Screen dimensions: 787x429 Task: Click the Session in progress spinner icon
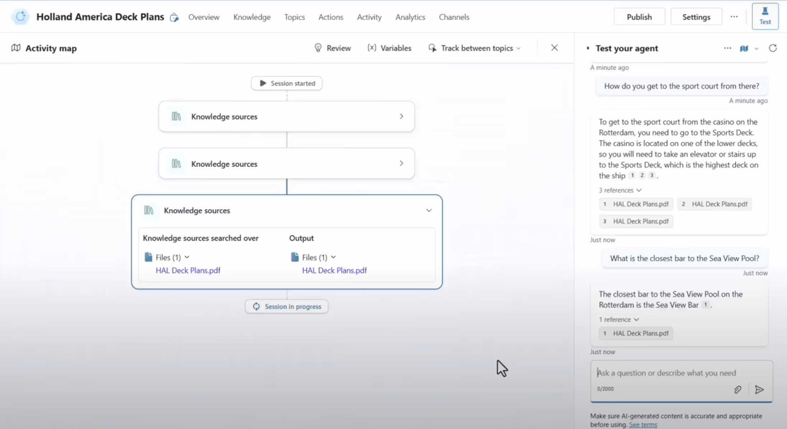(256, 306)
